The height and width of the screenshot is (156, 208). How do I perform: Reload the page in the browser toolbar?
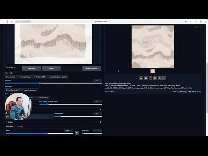12,22
